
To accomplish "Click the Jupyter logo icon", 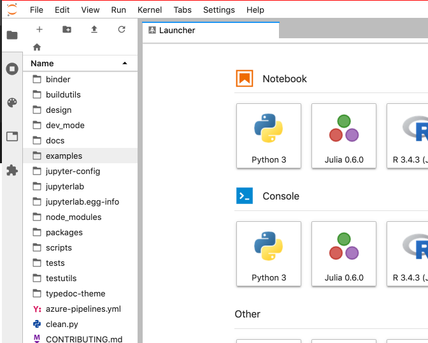I will coord(12,10).
